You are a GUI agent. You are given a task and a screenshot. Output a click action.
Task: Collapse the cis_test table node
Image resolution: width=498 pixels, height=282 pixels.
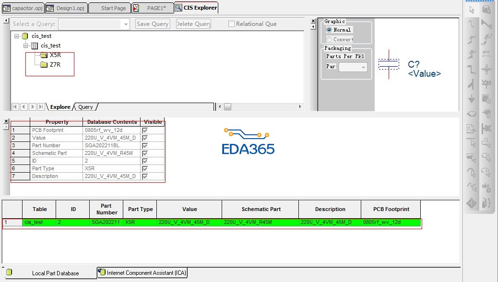click(26, 46)
